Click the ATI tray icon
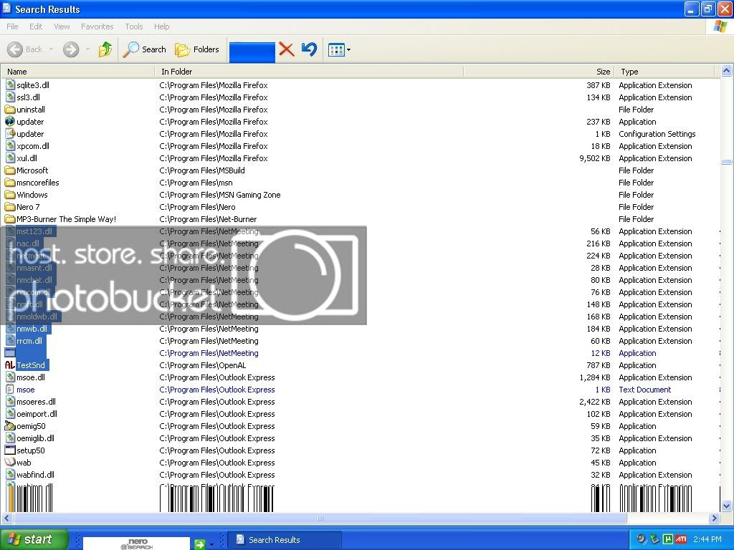The image size is (734, 550). coord(681,539)
